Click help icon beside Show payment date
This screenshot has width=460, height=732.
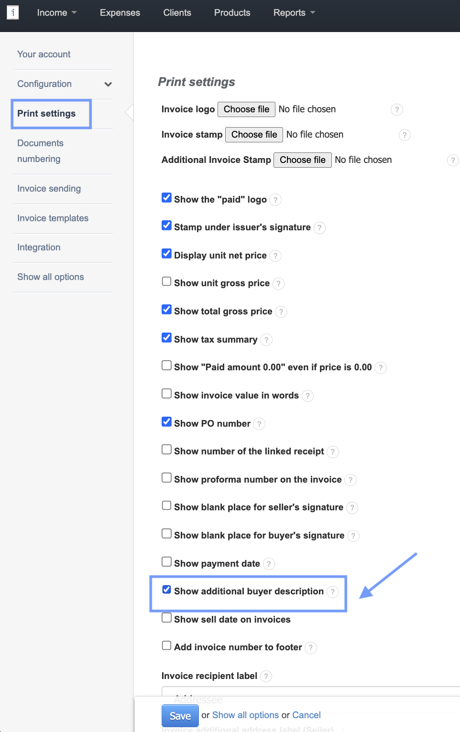click(269, 564)
